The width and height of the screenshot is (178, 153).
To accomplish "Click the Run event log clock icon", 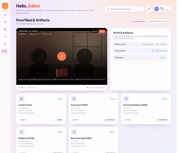I will pyautogui.click(x=74, y=132).
